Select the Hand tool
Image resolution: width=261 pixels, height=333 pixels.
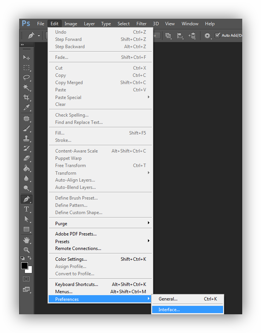26,240
